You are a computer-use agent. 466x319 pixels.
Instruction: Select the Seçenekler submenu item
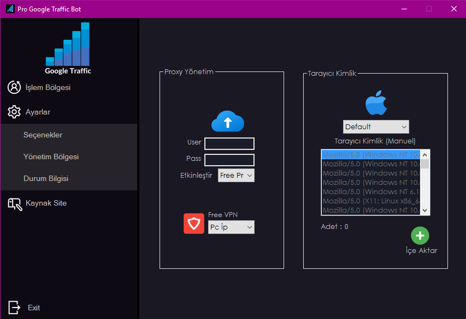click(x=43, y=135)
